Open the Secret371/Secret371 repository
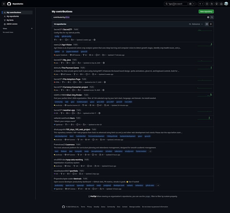The image size is (230, 213). [63, 29]
